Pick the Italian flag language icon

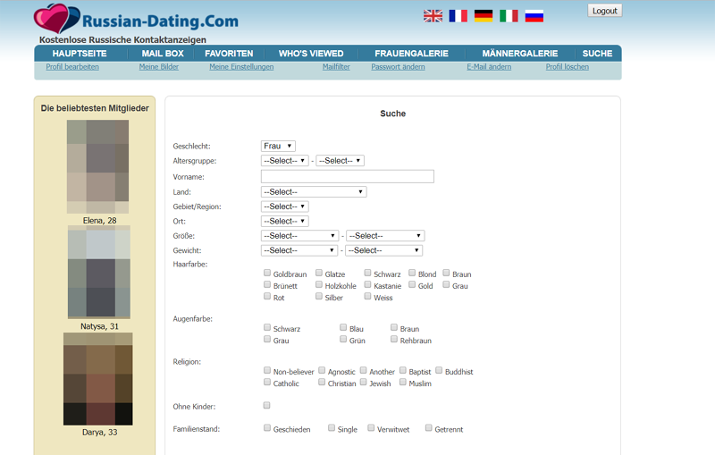tap(509, 16)
